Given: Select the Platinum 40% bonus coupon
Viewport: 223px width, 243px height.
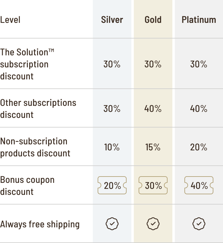Looking at the screenshot, I should pos(199,186).
